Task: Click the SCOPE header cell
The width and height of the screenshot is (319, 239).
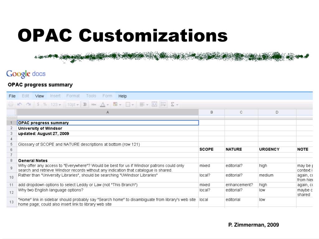Action: click(212, 149)
